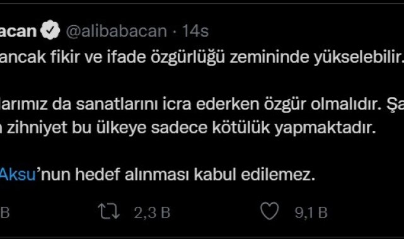Click the line mentioning zihniyet bu ülkeye
Viewport: 404px width, 239px height.
tap(188, 128)
